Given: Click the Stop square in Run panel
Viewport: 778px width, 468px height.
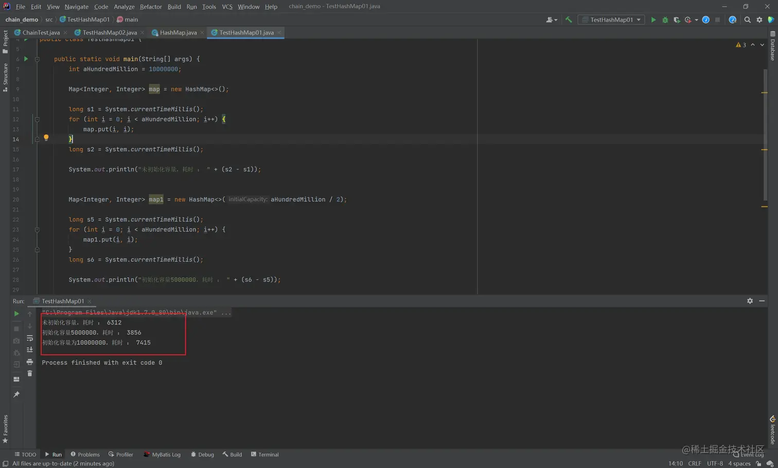Looking at the screenshot, I should [x=16, y=328].
